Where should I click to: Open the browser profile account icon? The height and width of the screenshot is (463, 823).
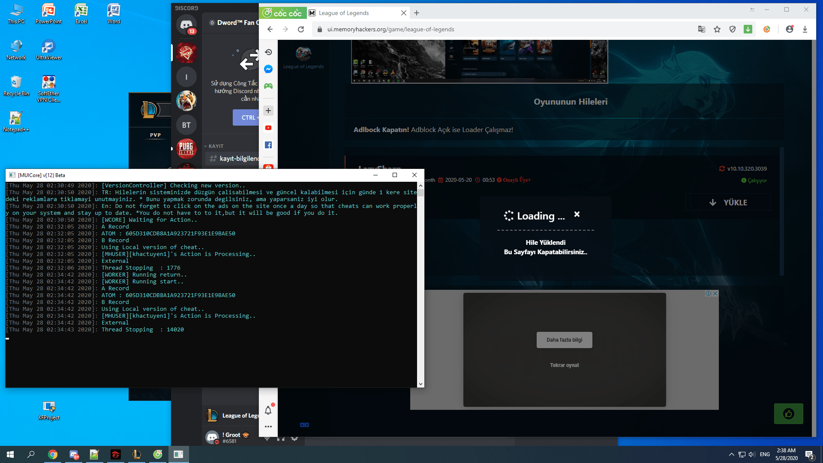point(790,29)
